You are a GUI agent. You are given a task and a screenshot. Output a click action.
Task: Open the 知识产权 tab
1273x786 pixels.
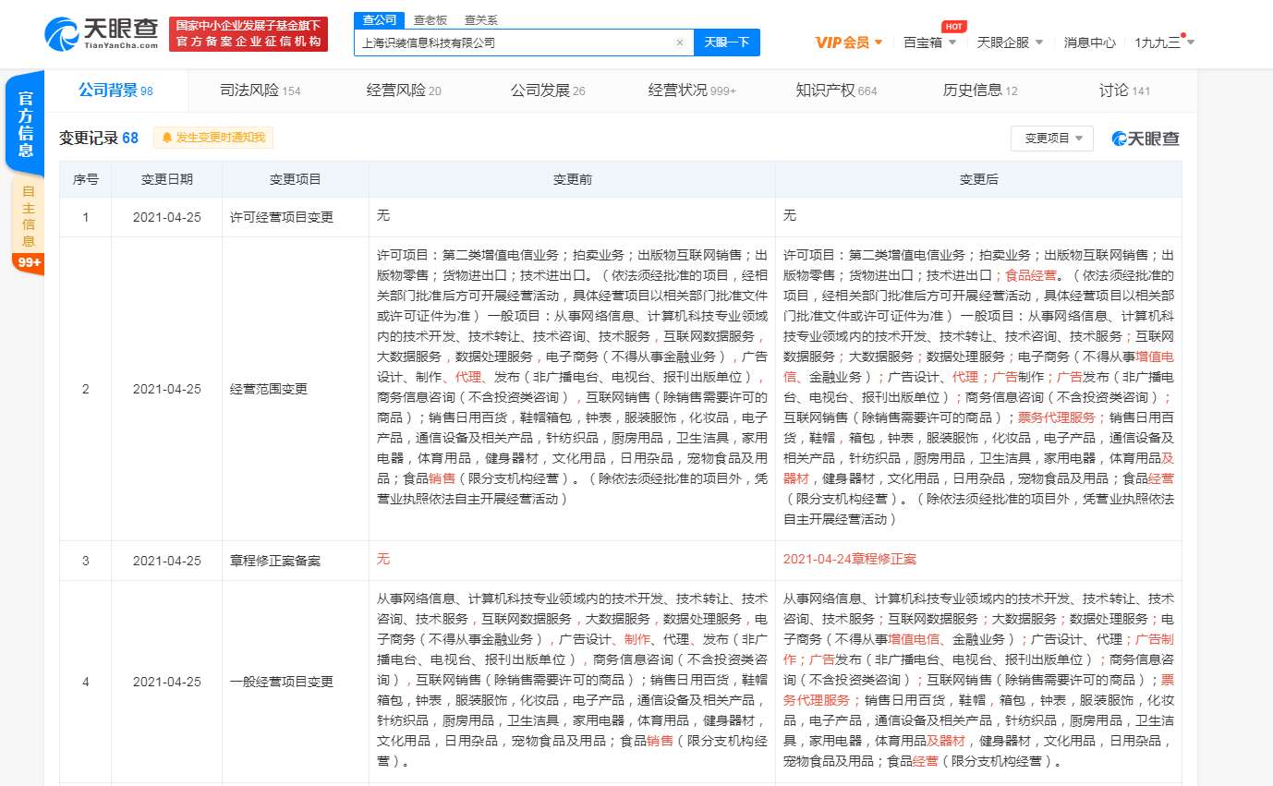[x=836, y=91]
